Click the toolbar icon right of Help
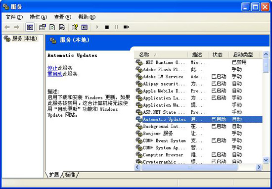Viewport: 272px width, 189px height. pyautogui.click(x=85, y=27)
